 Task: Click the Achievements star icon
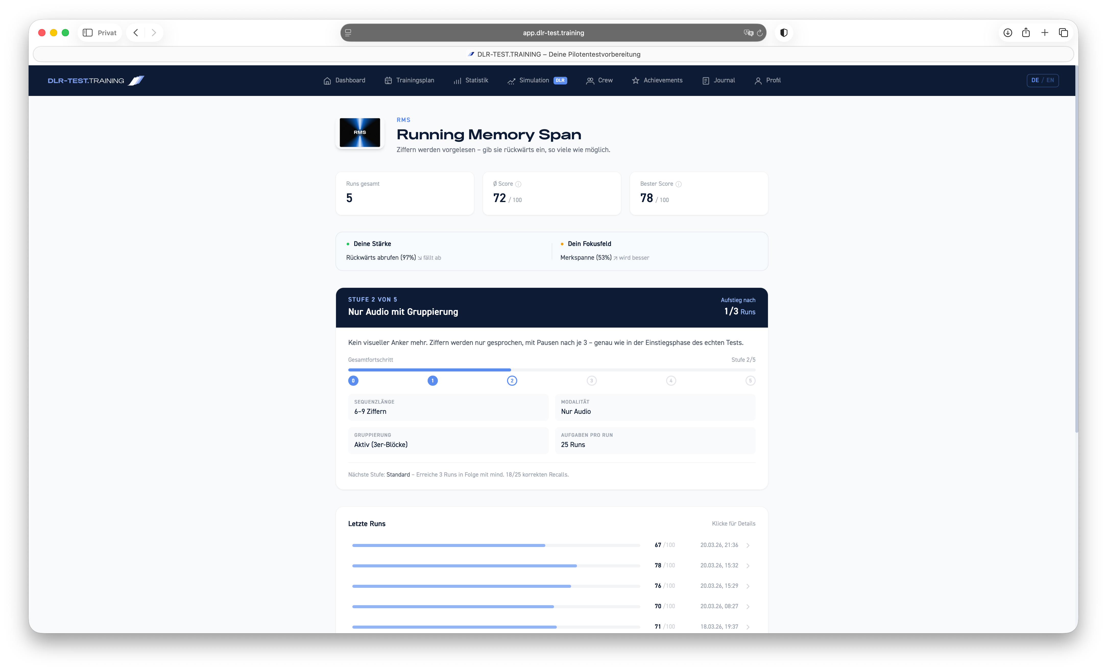click(x=635, y=80)
